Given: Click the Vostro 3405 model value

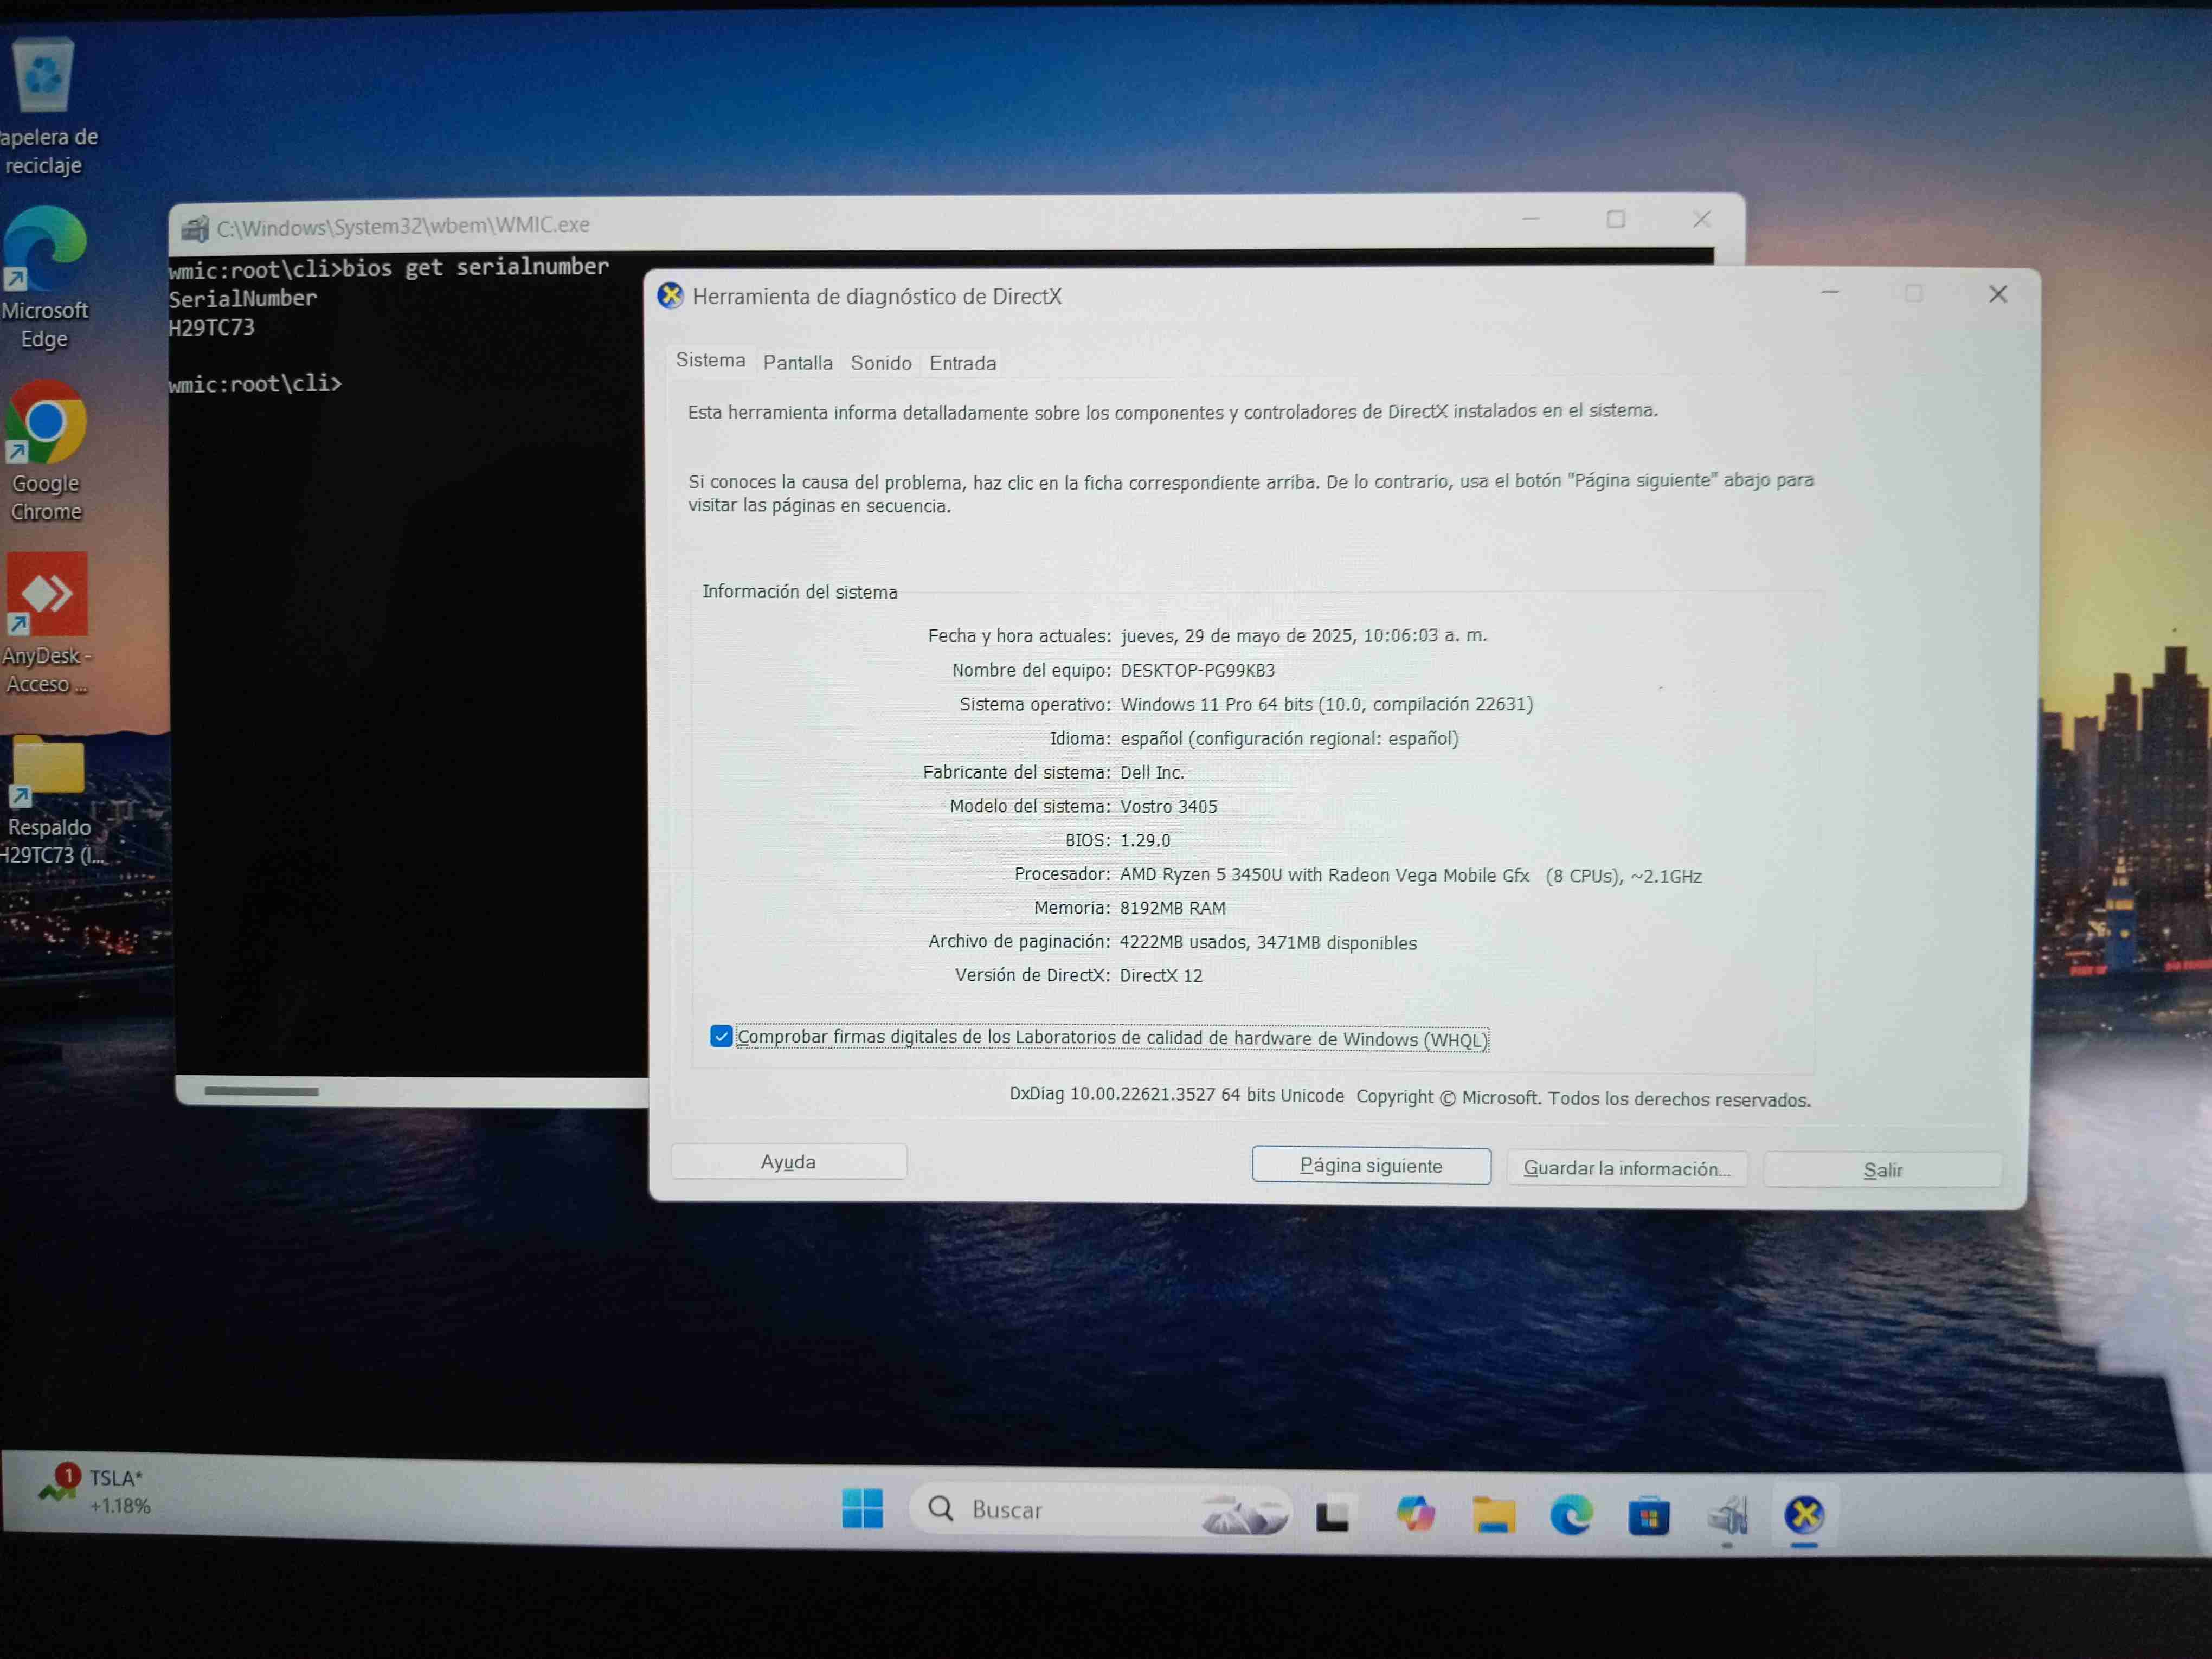Looking at the screenshot, I should click(1169, 807).
